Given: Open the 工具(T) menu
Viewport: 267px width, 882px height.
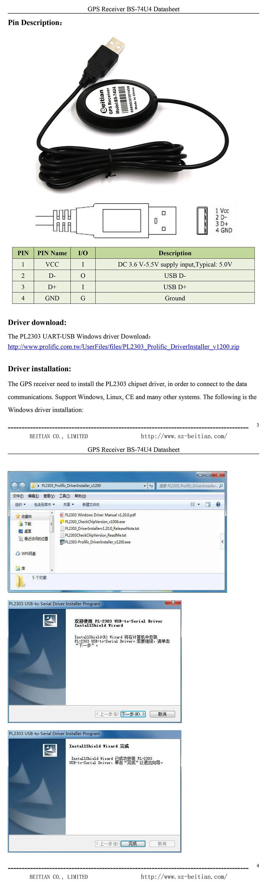Looking at the screenshot, I should pyautogui.click(x=64, y=496).
